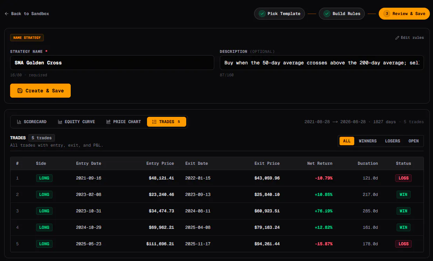Go back to the Build Rules step
The width and height of the screenshot is (433, 261).
(342, 14)
